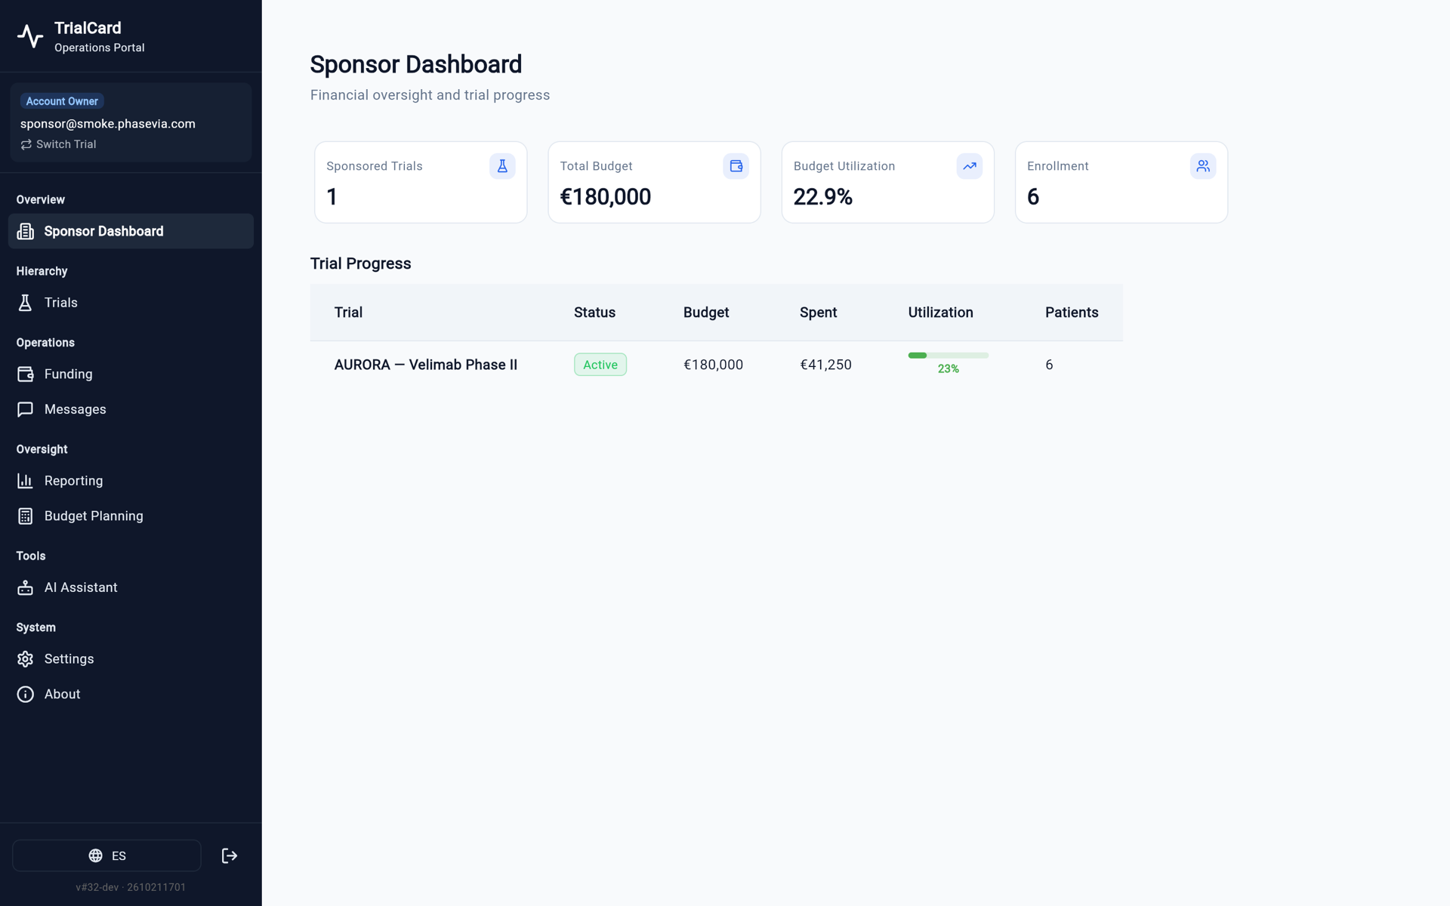The height and width of the screenshot is (906, 1450).
Task: Open Sponsor Dashboard in sidebar
Action: point(131,231)
